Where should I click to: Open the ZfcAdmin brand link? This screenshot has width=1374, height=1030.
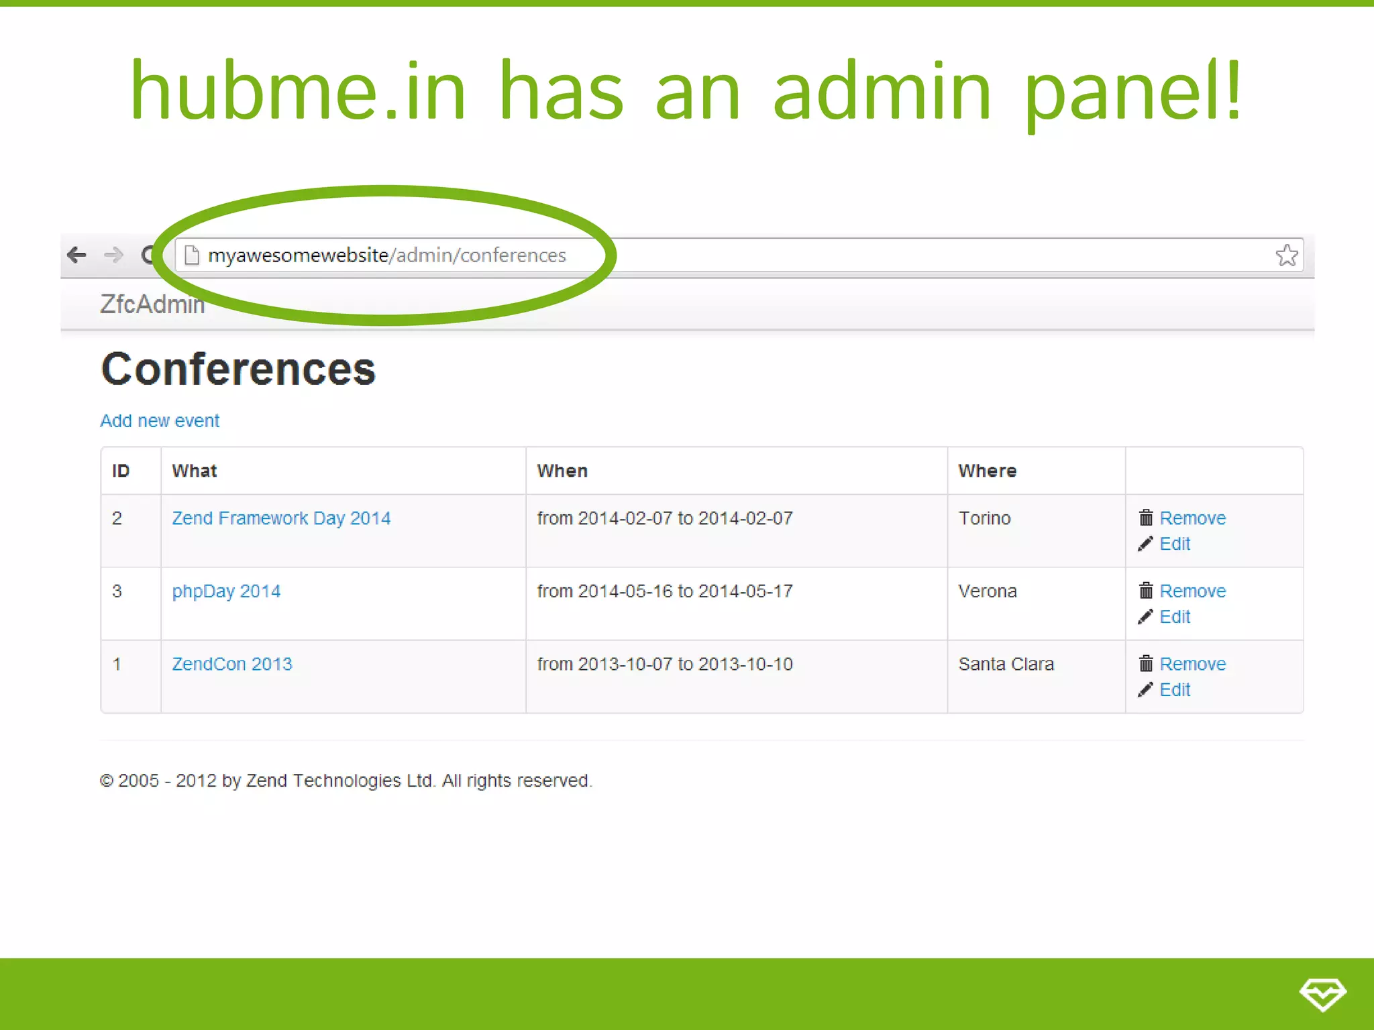(x=152, y=304)
